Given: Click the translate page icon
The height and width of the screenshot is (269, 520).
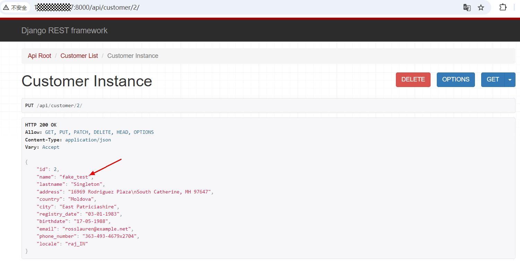Looking at the screenshot, I should point(467,8).
